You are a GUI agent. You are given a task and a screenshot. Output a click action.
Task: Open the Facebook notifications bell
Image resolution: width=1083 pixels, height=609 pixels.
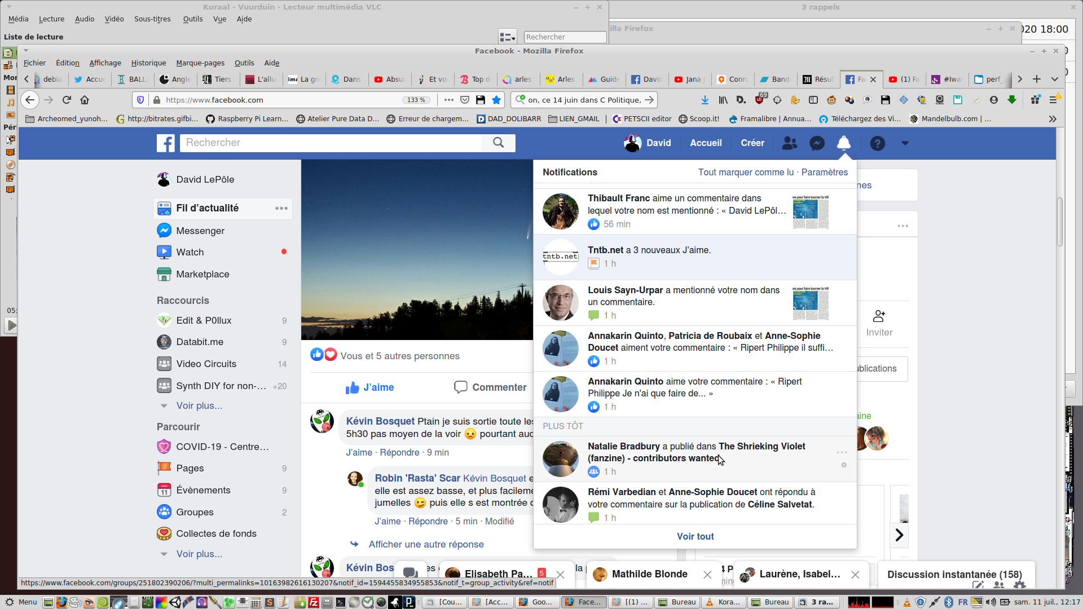click(x=843, y=143)
